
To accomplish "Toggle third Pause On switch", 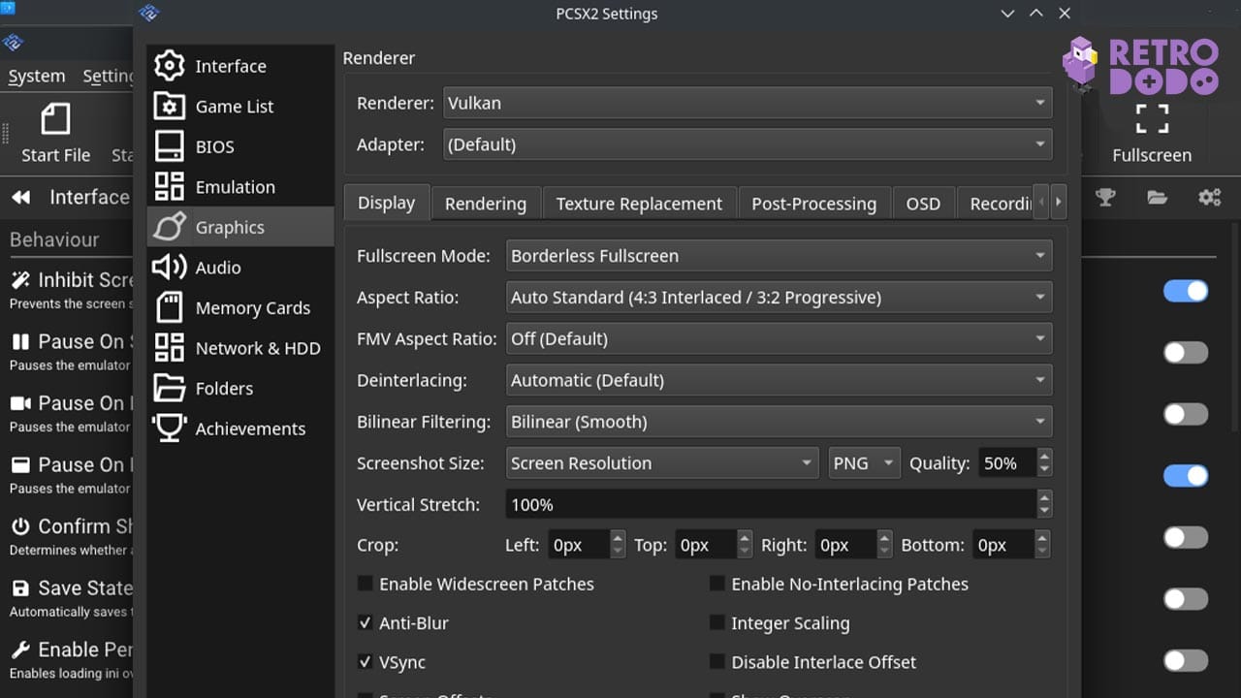I will [x=1186, y=475].
